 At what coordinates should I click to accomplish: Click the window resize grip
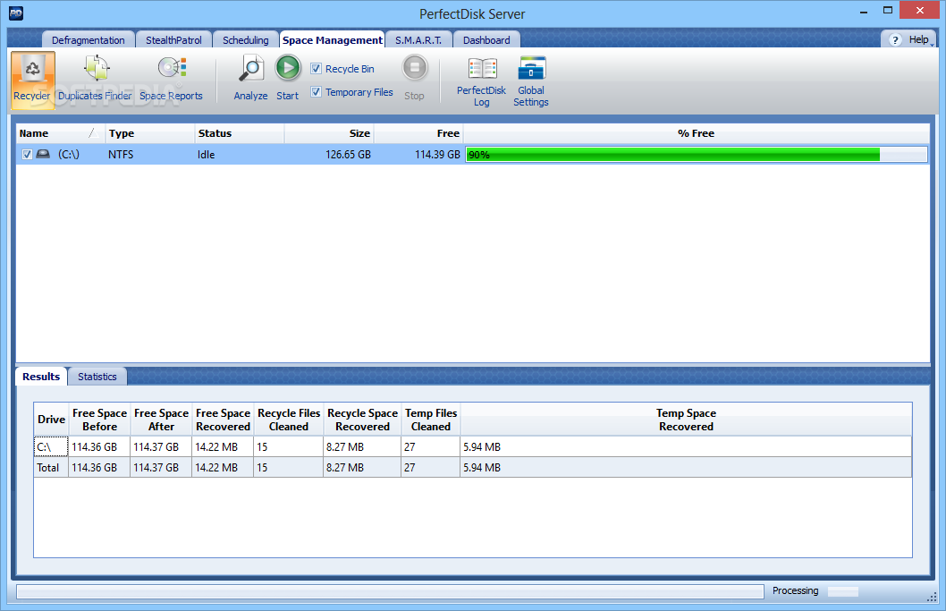(x=932, y=597)
